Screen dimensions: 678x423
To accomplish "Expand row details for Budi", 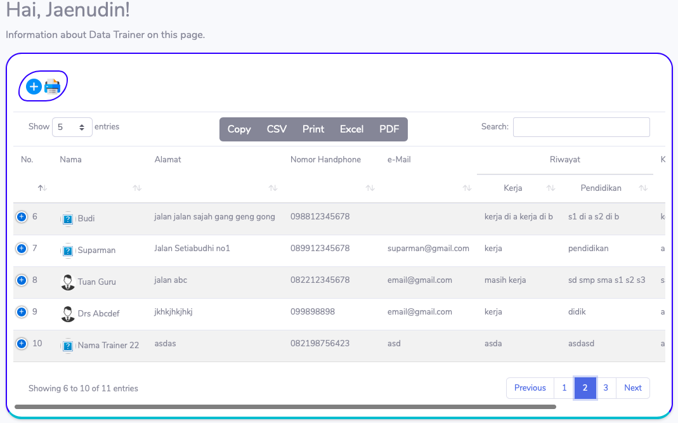I will tap(21, 217).
